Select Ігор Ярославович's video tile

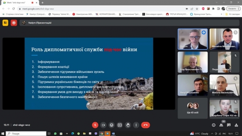pyautogui.click(x=192, y=62)
